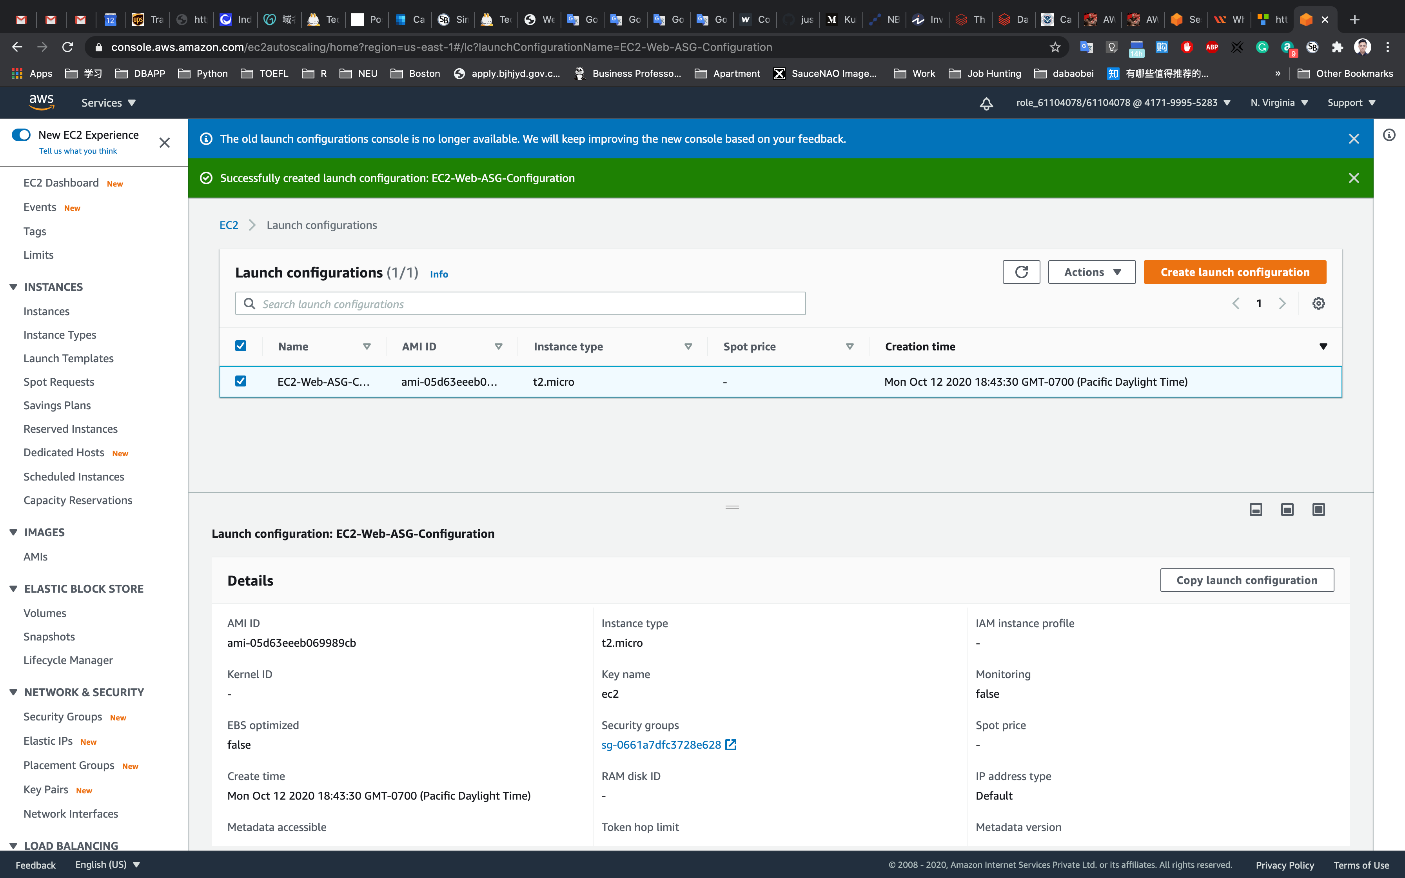Expand the N. Virginia region selector
The image size is (1405, 878).
point(1279,103)
